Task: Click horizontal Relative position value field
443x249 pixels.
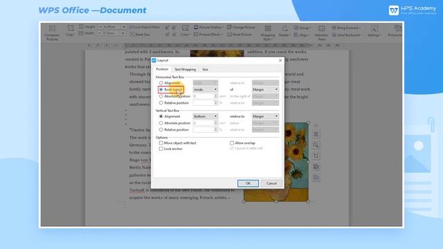Action: pos(204,103)
